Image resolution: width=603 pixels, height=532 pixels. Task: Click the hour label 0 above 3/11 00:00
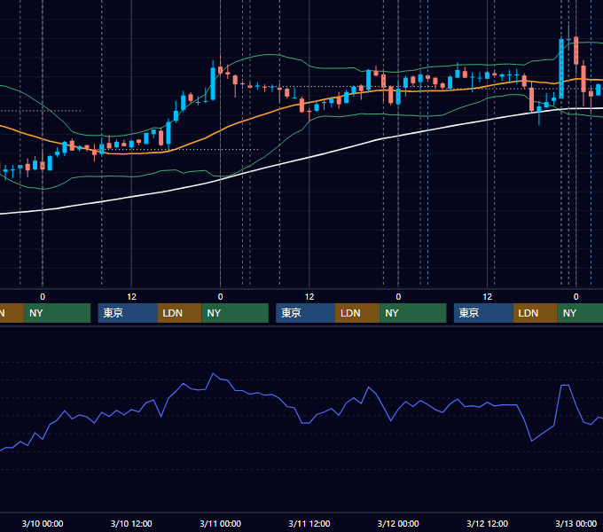click(220, 297)
